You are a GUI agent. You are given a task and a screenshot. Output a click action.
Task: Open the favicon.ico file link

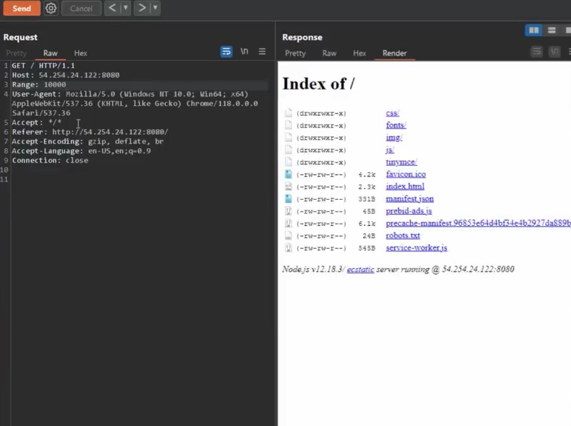(405, 174)
